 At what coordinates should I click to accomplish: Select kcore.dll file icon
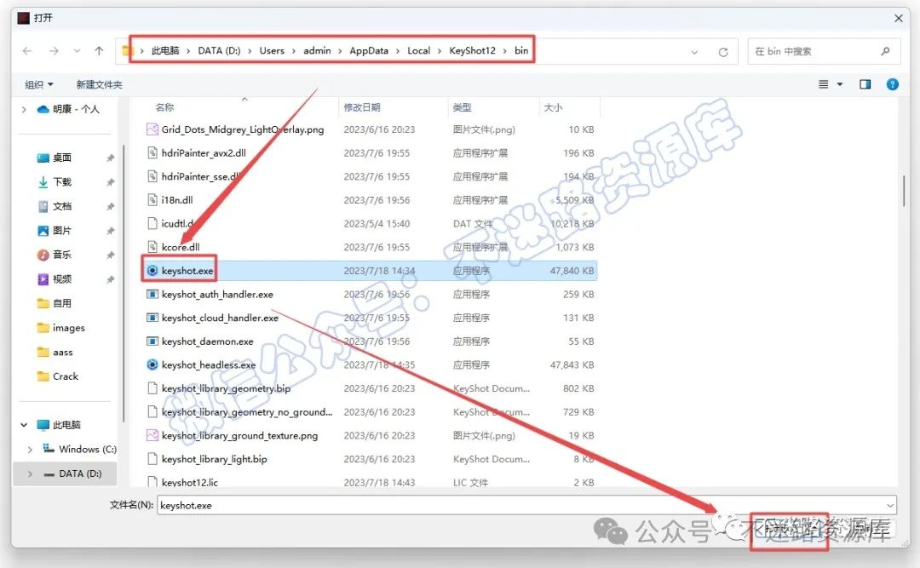coord(152,246)
